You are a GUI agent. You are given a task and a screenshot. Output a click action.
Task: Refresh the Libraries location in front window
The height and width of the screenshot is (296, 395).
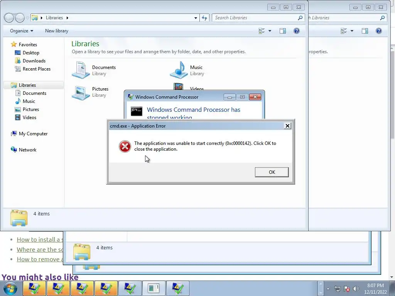click(204, 18)
